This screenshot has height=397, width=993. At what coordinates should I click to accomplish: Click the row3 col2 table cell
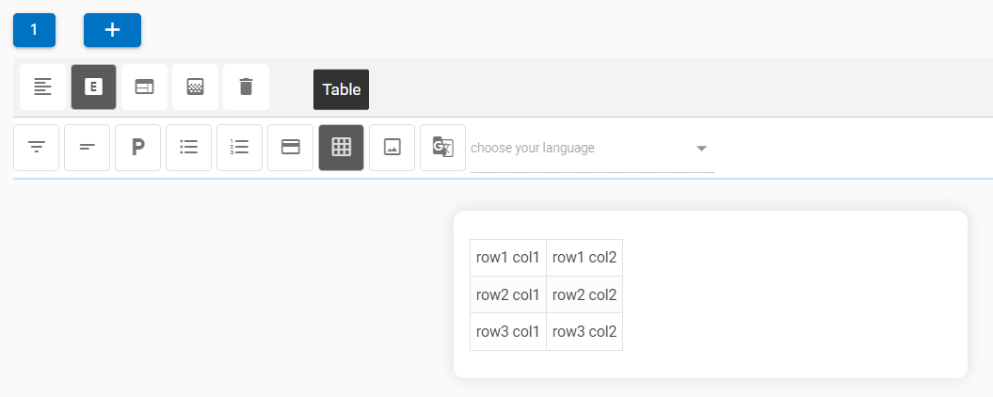[x=585, y=331]
